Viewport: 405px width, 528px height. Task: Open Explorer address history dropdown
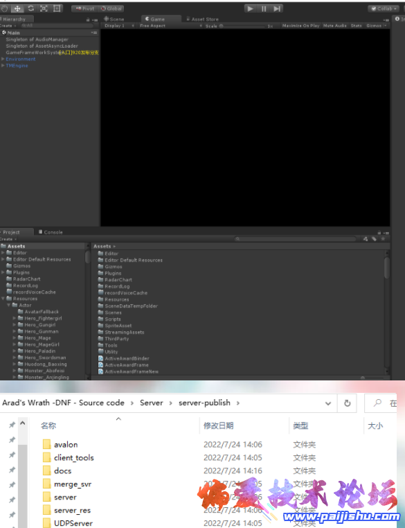click(328, 403)
